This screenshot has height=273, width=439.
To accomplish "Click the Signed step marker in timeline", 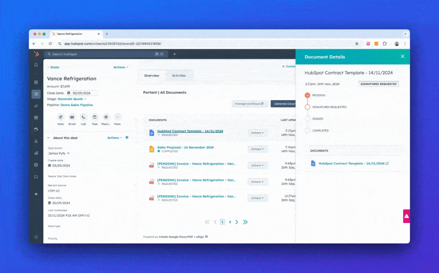I will tap(307, 119).
